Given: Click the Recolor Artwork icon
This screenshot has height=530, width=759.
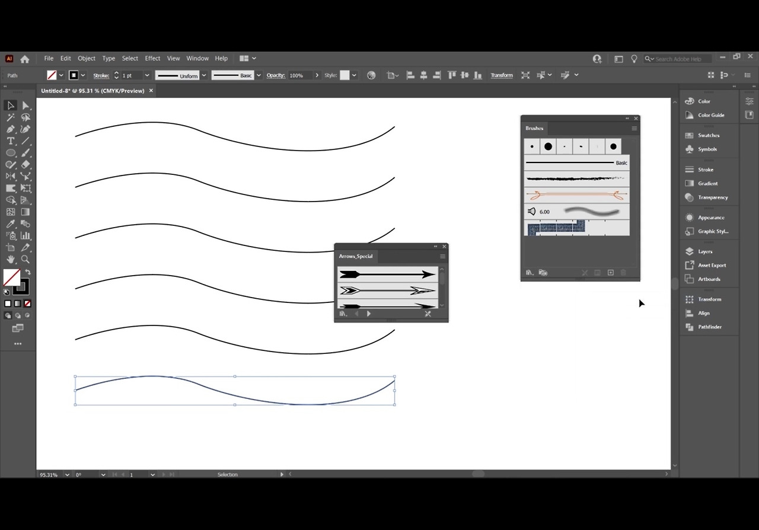Looking at the screenshot, I should pyautogui.click(x=371, y=75).
